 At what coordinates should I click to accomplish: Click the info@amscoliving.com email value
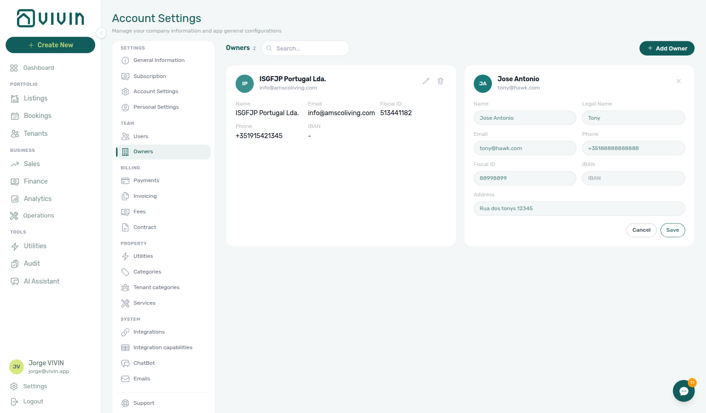[x=342, y=113]
